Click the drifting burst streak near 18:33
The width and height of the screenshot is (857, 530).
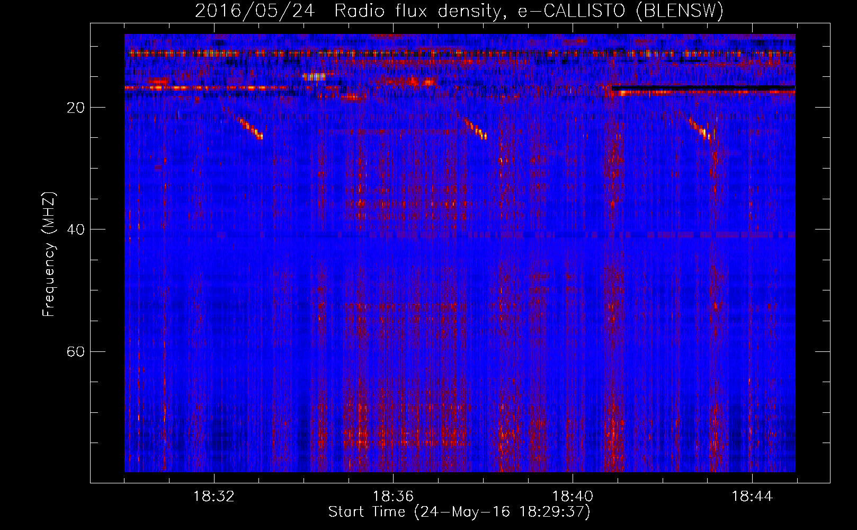[250, 128]
